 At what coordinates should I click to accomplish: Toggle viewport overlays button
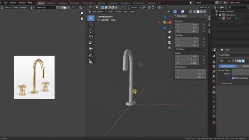[182, 12]
